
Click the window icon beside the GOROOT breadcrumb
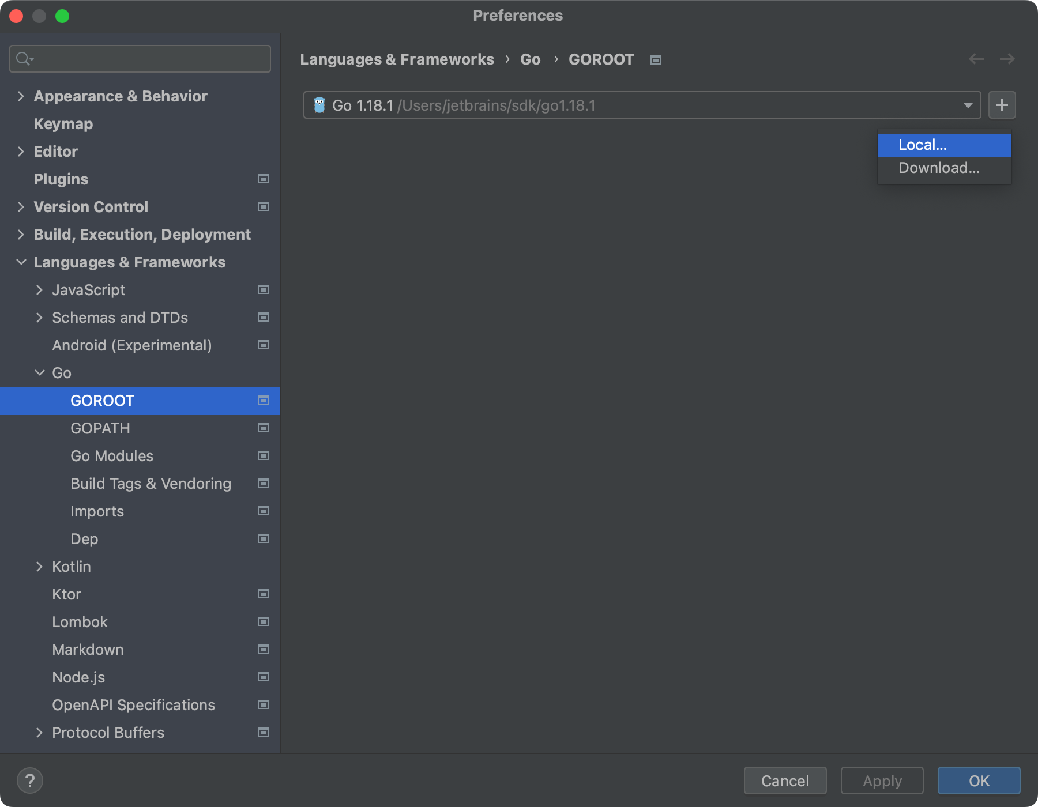[x=655, y=59]
